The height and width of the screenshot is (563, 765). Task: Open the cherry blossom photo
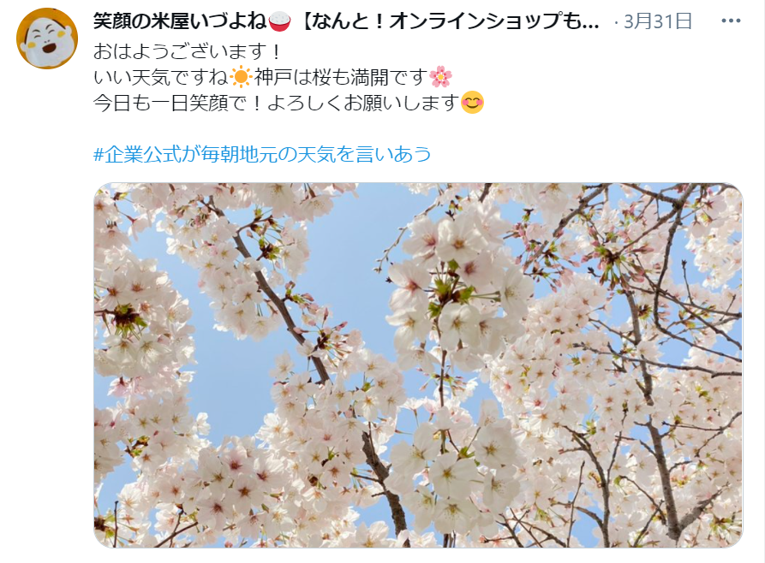tap(418, 365)
